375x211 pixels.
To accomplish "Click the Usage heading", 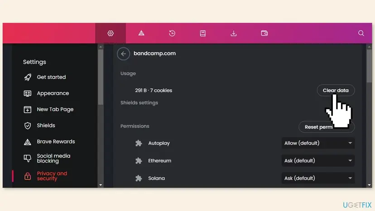I will 128,73.
